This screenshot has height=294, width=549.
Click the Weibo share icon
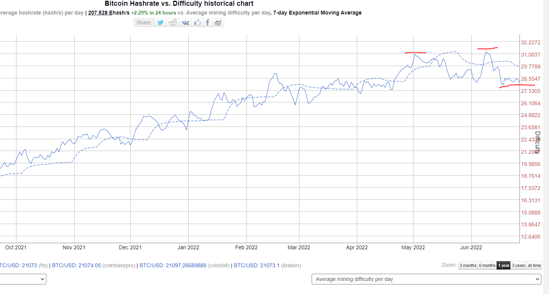pos(218,23)
